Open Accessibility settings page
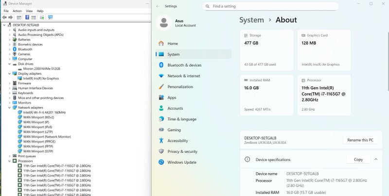 click(x=177, y=141)
